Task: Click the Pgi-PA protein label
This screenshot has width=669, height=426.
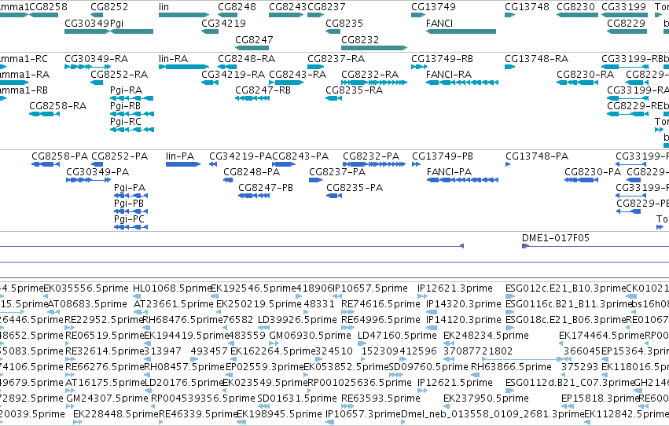Action: pos(130,188)
